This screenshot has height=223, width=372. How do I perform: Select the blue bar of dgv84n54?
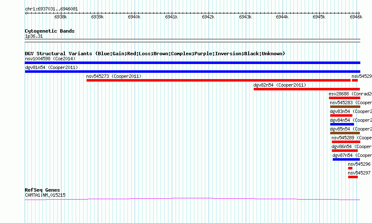[342, 124]
